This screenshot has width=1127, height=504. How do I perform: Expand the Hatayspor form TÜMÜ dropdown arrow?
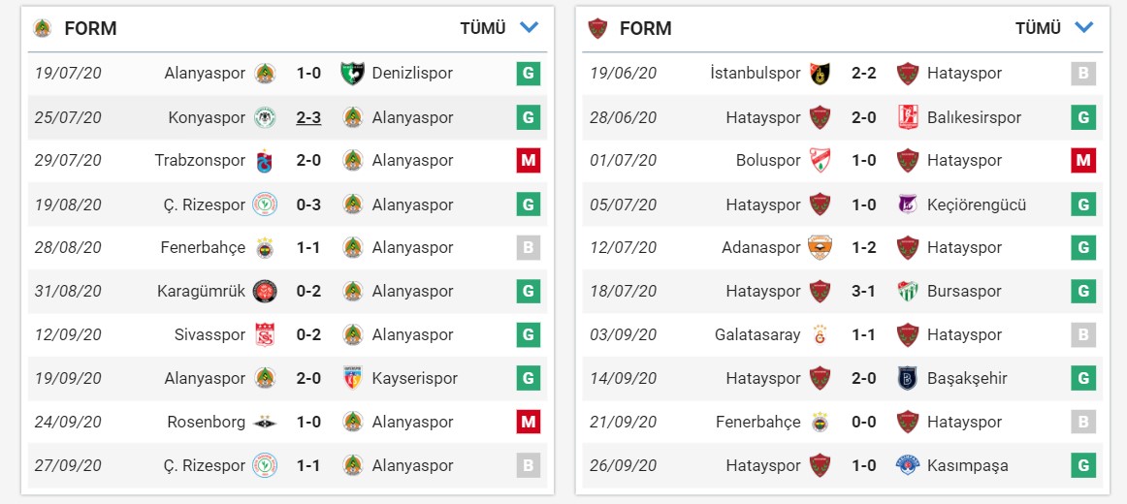tap(1084, 28)
